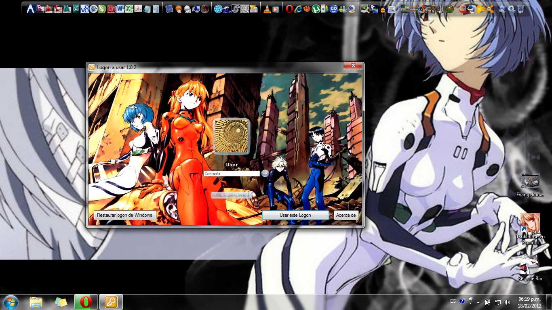
Task: Switch to Logon key app in taskbar
Action: coord(111,302)
